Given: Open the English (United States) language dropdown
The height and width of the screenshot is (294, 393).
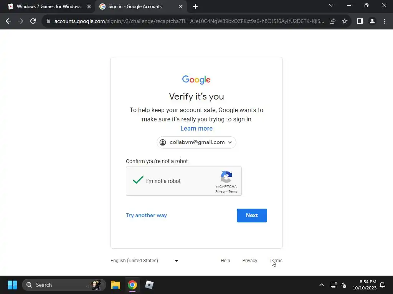Looking at the screenshot, I should 145,260.
